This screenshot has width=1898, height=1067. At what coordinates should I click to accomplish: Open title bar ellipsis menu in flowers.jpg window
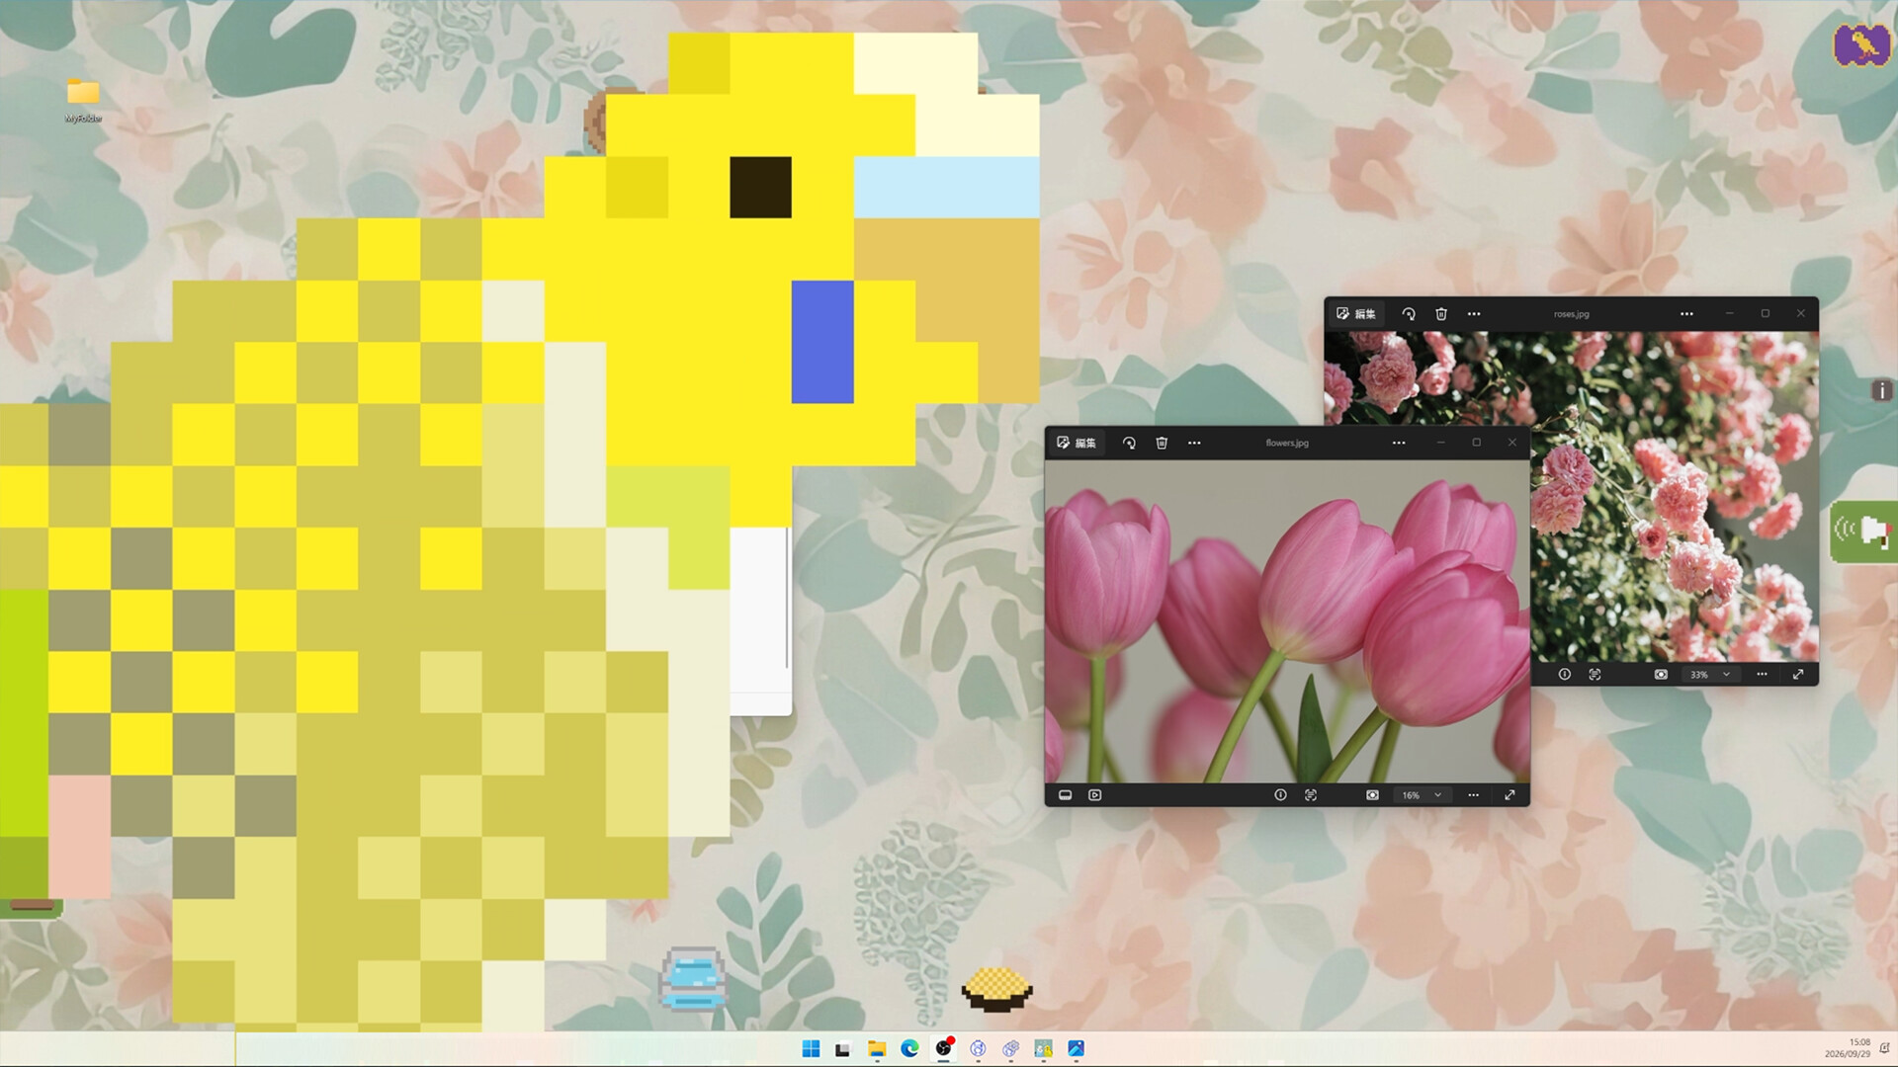[1399, 443]
